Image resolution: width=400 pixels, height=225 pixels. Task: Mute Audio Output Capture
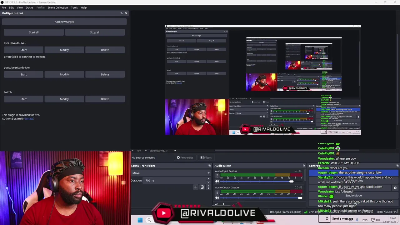(x=217, y=198)
